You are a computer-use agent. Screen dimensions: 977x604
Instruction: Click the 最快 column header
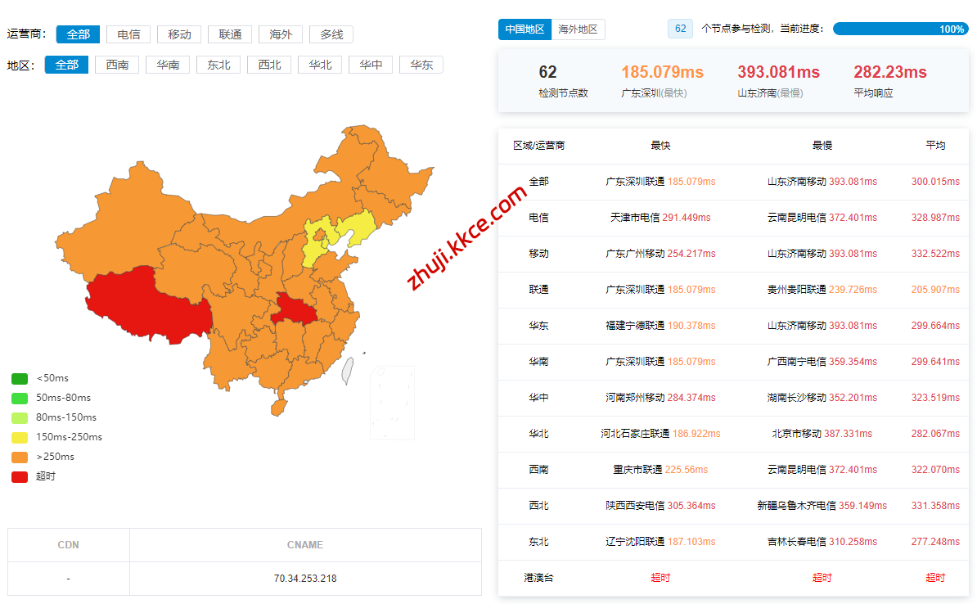660,146
